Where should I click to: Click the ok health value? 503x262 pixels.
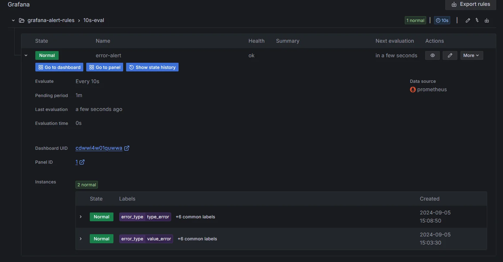(251, 55)
